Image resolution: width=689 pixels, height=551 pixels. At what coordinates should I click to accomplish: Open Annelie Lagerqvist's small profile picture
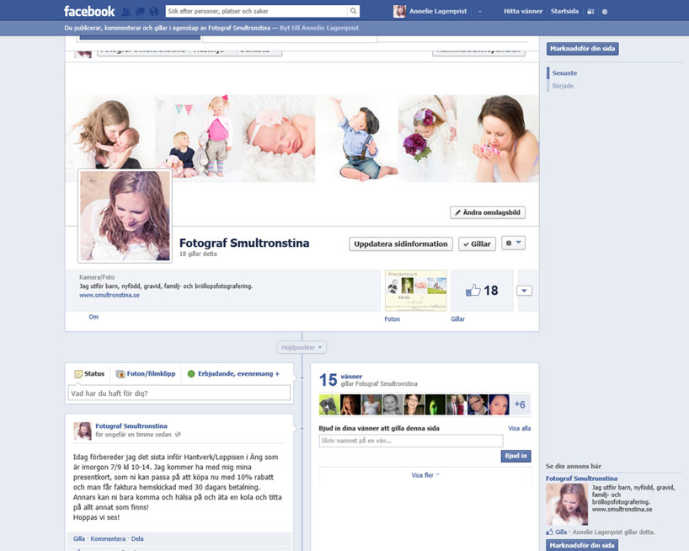click(x=399, y=11)
